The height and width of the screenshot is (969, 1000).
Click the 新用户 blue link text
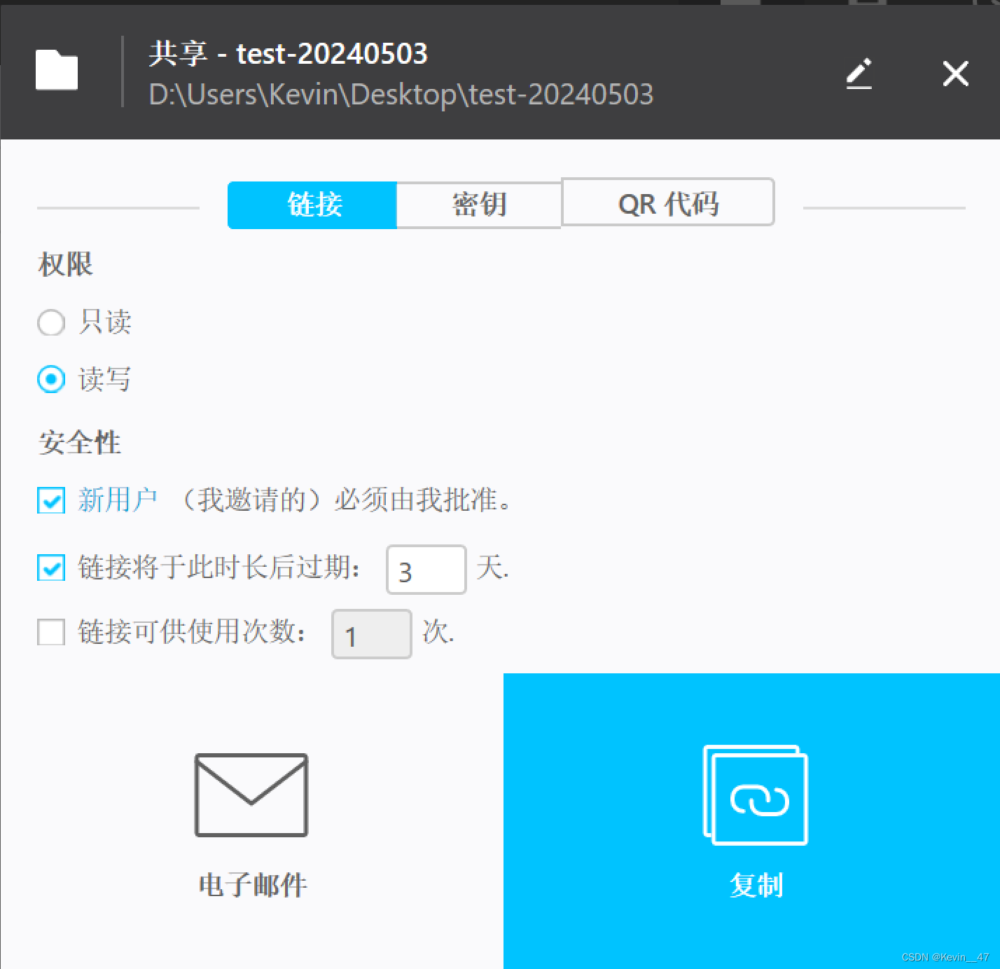pos(118,500)
